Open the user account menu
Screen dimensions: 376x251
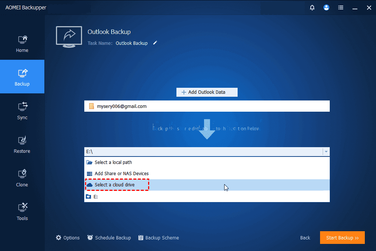[326, 7]
